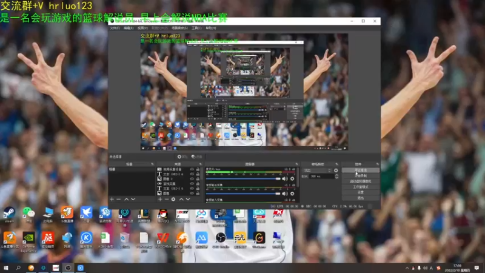
Task: Toggle visibility of the last 图像 source
Action: (192, 193)
